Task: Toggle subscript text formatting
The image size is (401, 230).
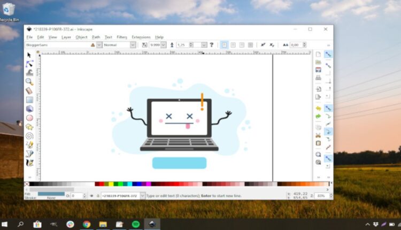Action: 272,45
